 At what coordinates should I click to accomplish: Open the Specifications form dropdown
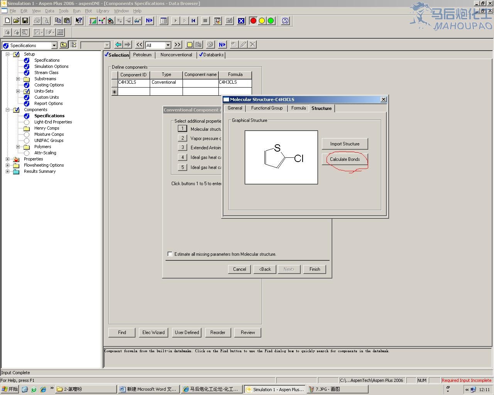click(54, 46)
